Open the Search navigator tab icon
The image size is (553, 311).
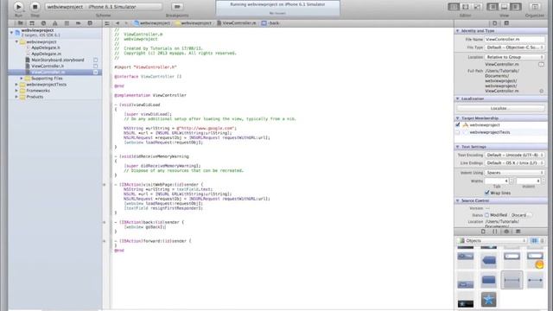[43, 23]
